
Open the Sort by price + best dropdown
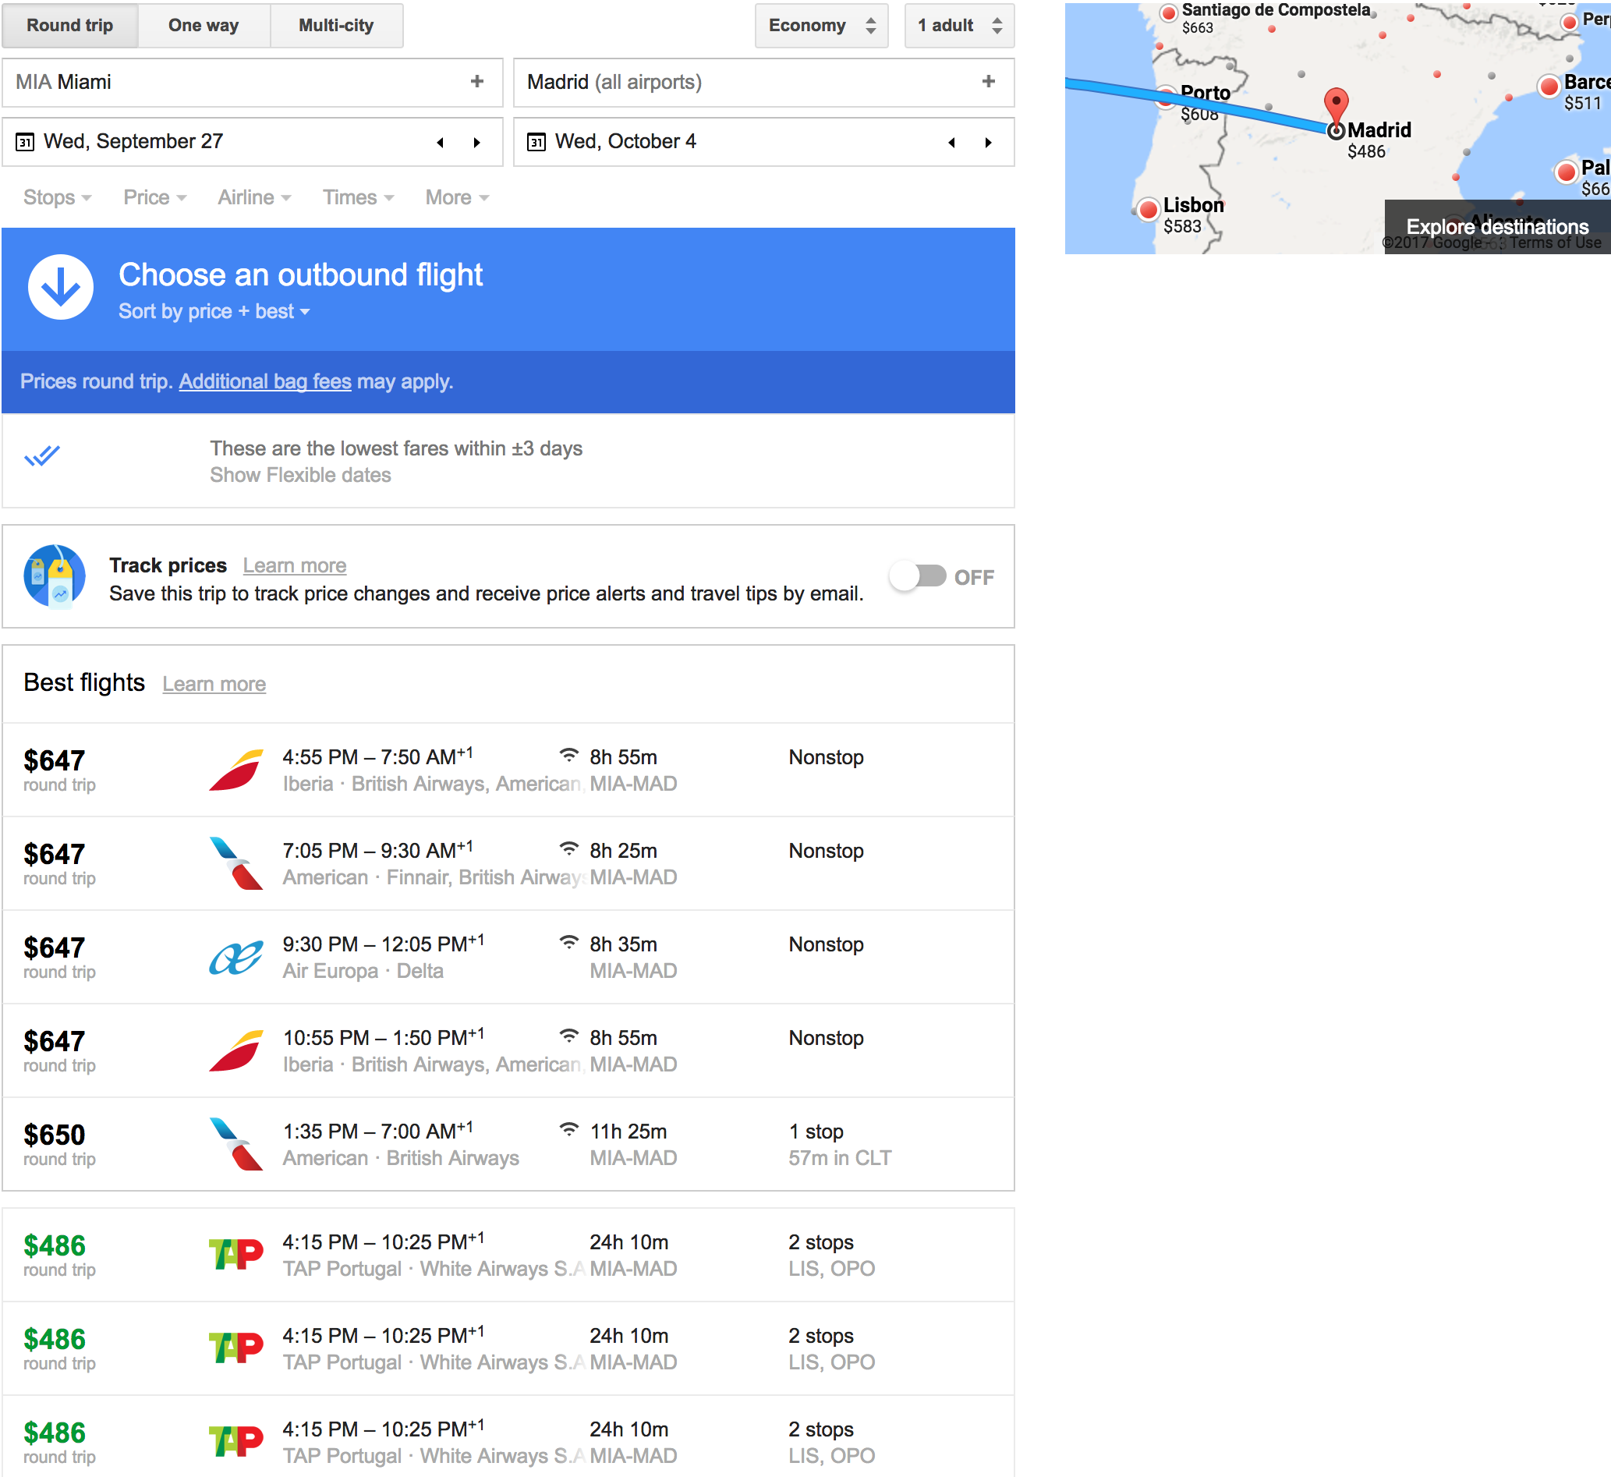point(214,312)
